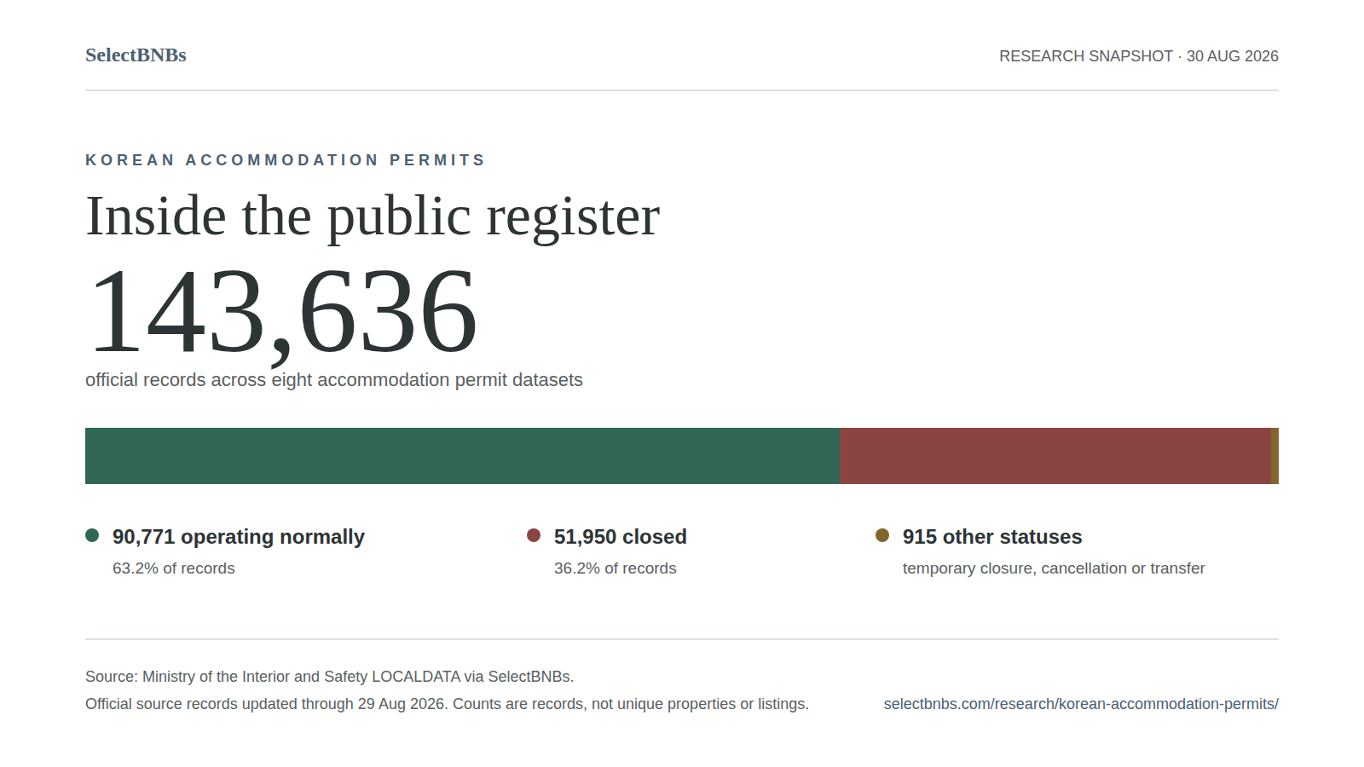Click the Research Snapshot date text
1364x767 pixels.
click(1139, 56)
